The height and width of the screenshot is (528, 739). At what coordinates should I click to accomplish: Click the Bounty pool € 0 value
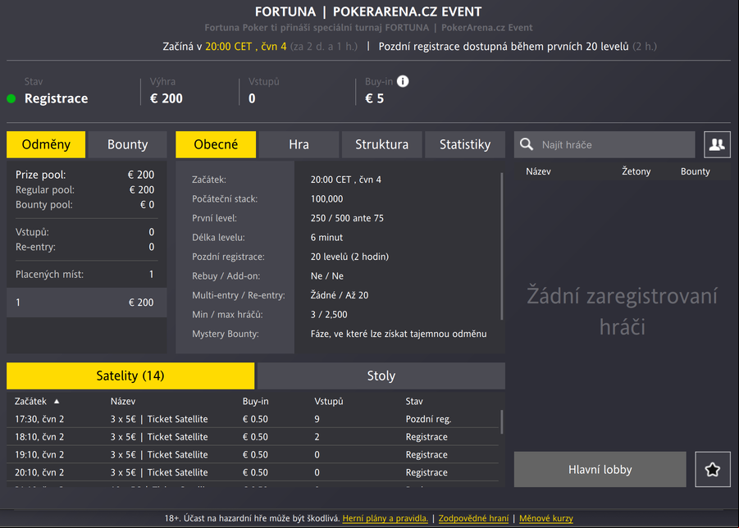coord(147,205)
